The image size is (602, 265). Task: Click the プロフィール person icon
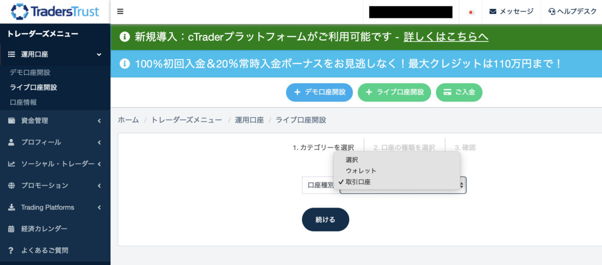tap(12, 142)
